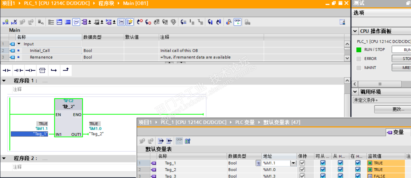Insert an output coil instruction
Viewport: 411px width, 178px height.
pos(30,70)
